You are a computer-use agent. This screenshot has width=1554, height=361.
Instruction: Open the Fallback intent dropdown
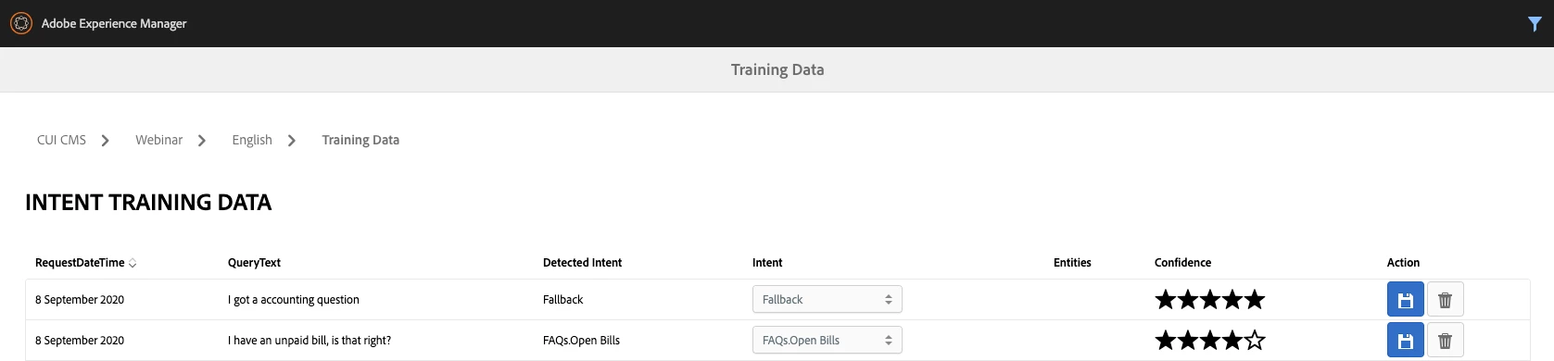click(827, 299)
